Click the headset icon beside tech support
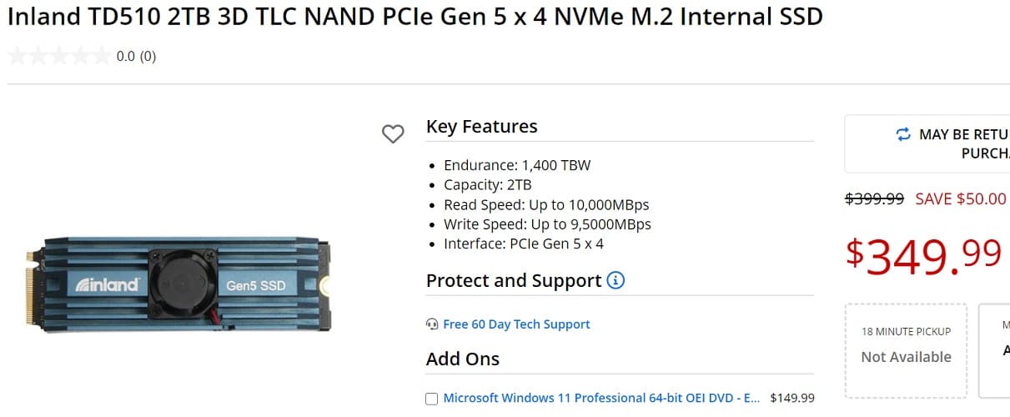The height and width of the screenshot is (417, 1010). [432, 324]
